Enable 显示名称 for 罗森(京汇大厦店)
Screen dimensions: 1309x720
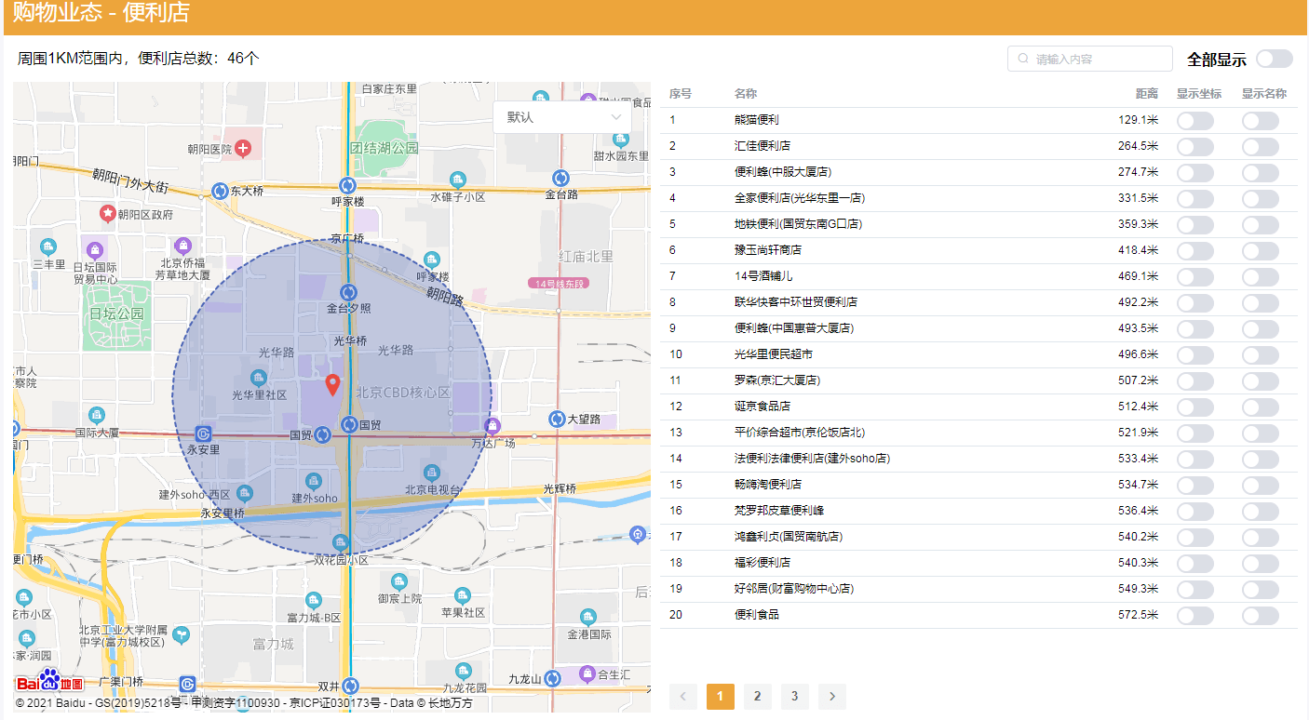click(1261, 381)
